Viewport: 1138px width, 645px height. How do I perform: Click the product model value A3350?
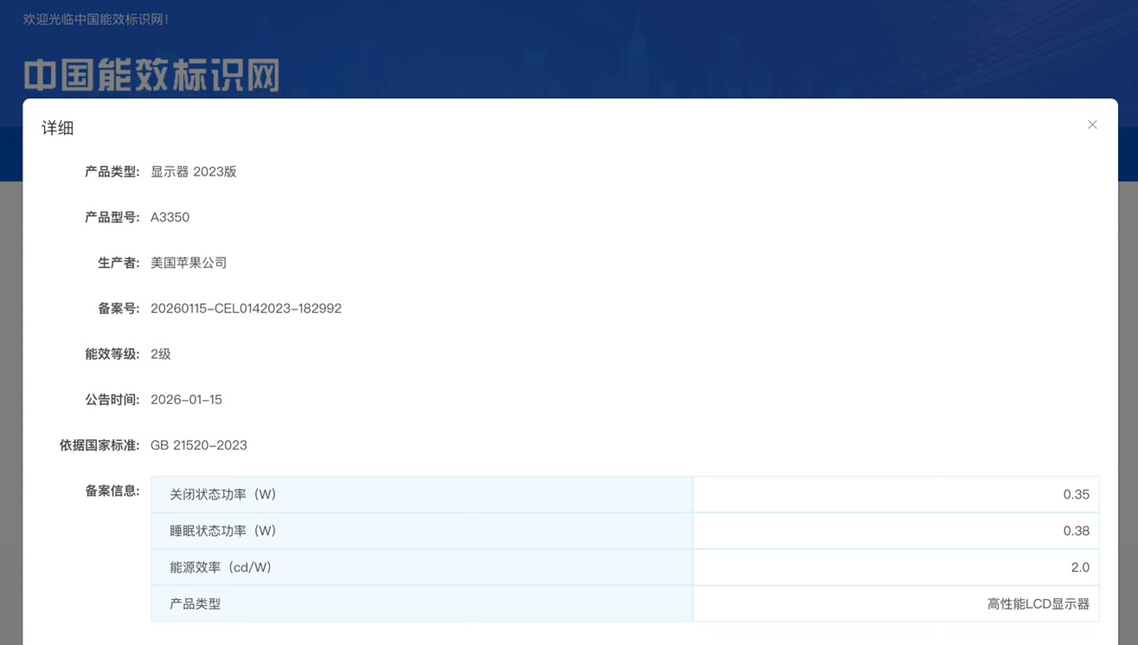(170, 218)
